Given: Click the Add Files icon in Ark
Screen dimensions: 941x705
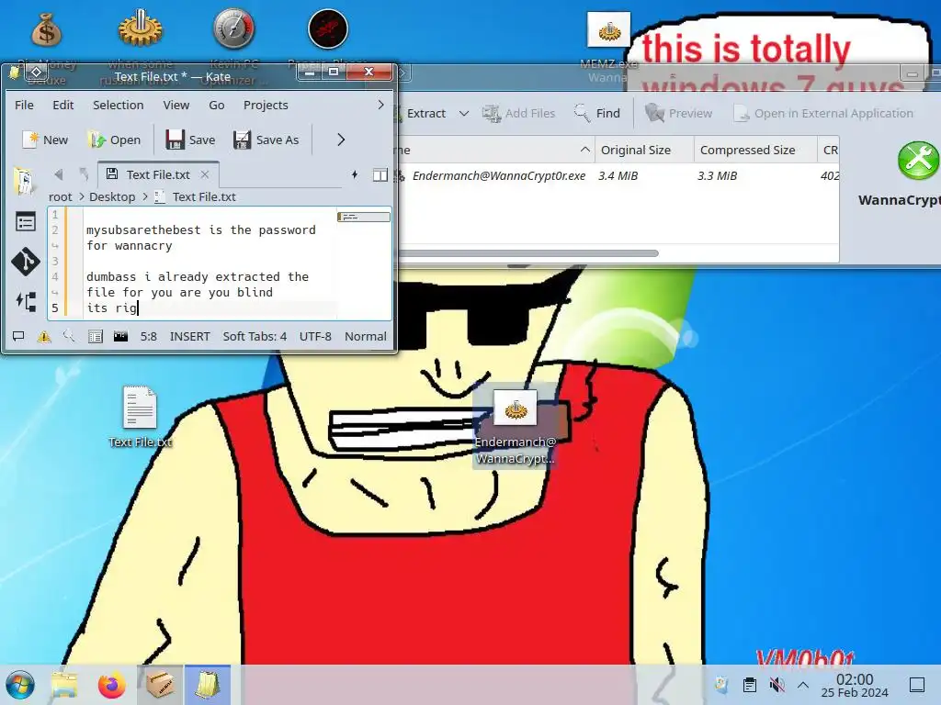Looking at the screenshot, I should coord(492,113).
